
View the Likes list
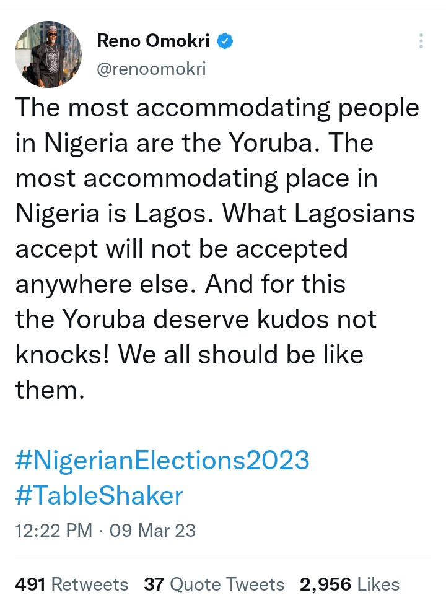377,584
